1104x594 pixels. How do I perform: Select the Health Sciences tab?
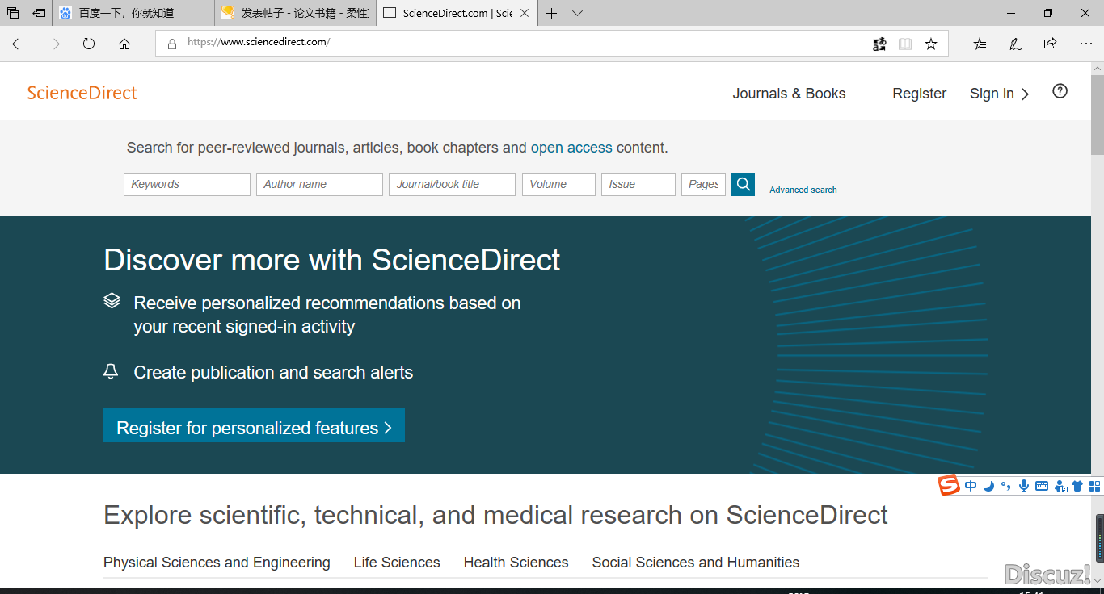pyautogui.click(x=516, y=563)
